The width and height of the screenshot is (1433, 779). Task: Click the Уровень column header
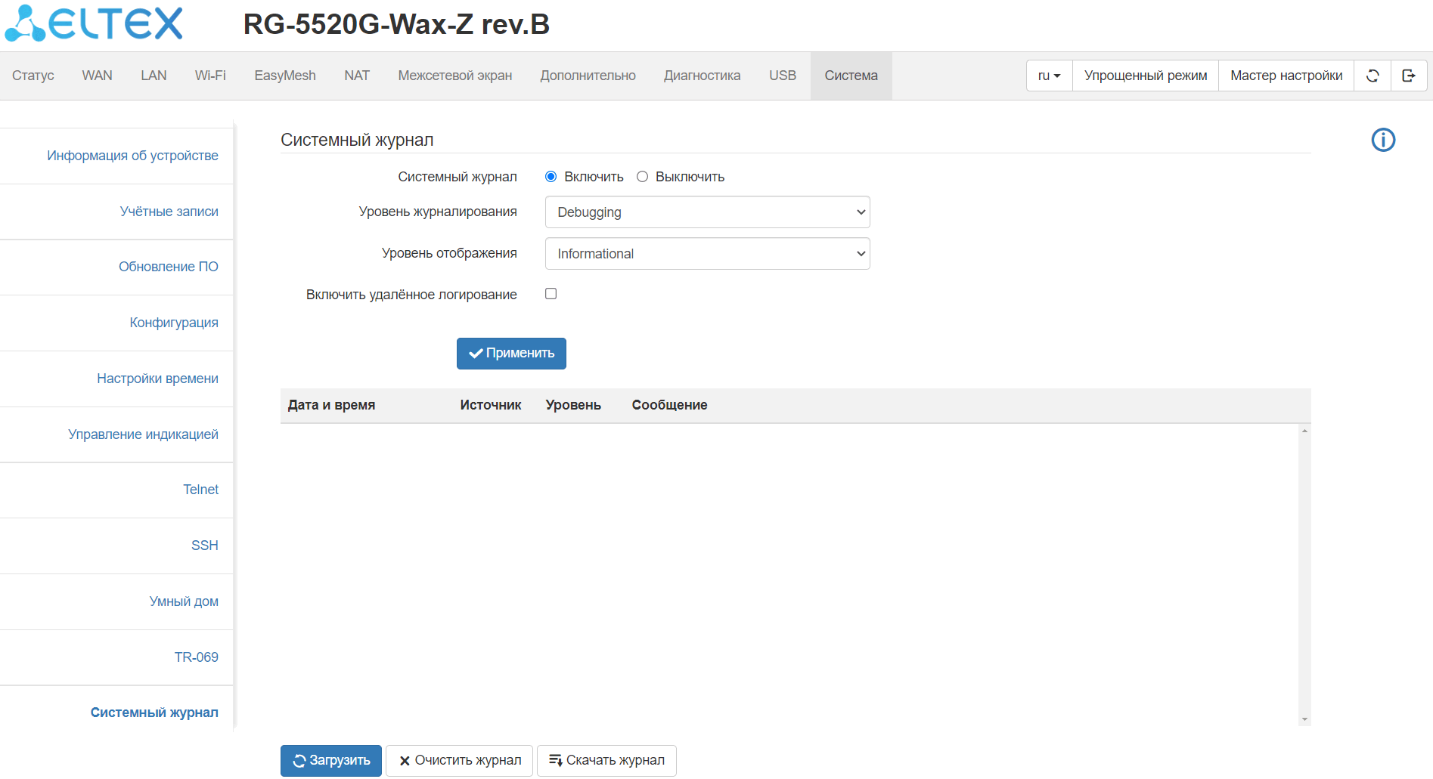coord(573,405)
